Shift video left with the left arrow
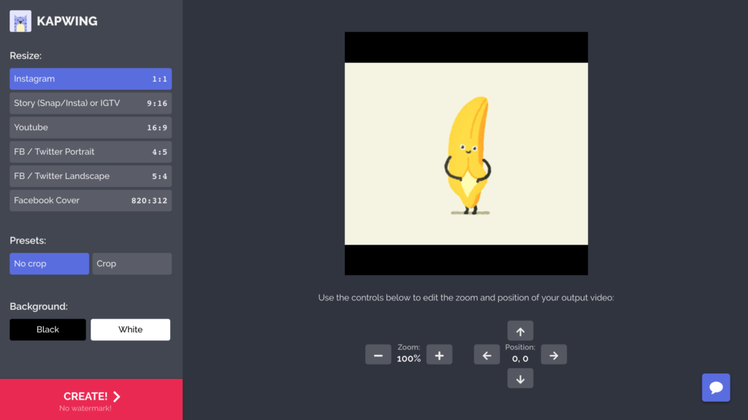The image size is (748, 420). (x=486, y=355)
